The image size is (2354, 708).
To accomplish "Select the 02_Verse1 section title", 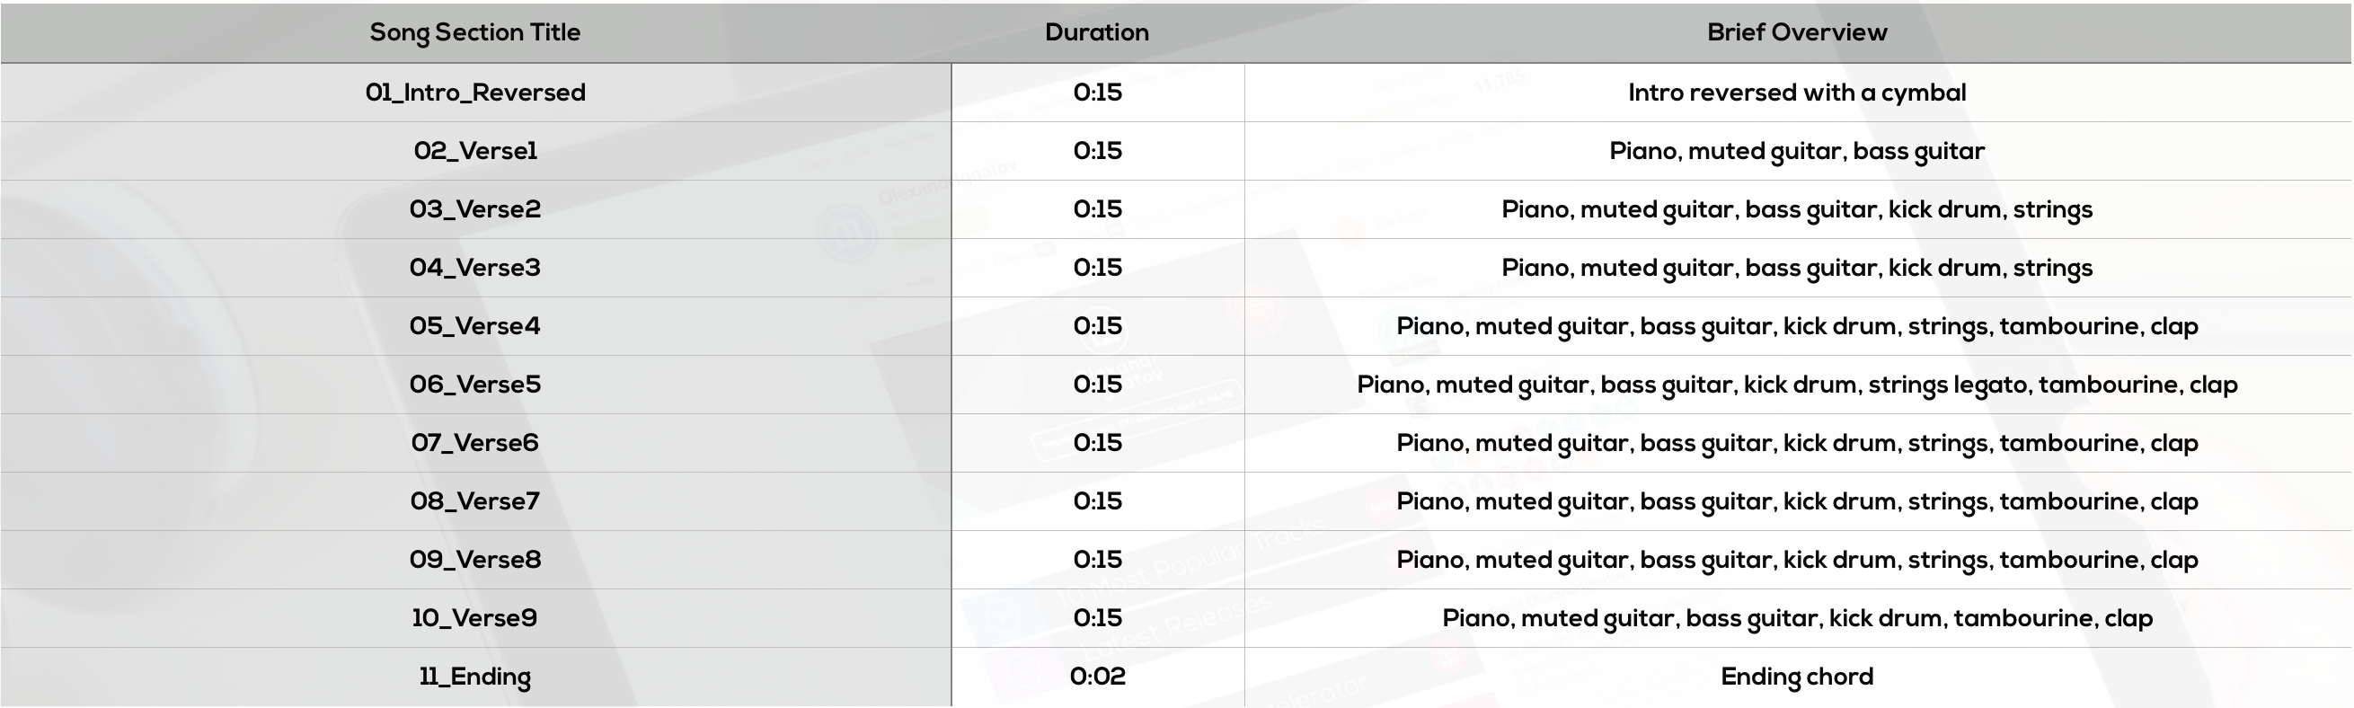I will click(475, 151).
